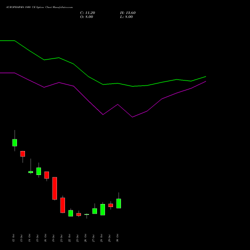
Task: Click the AUROPHARMA CE Options chart title
Action: 39,7
